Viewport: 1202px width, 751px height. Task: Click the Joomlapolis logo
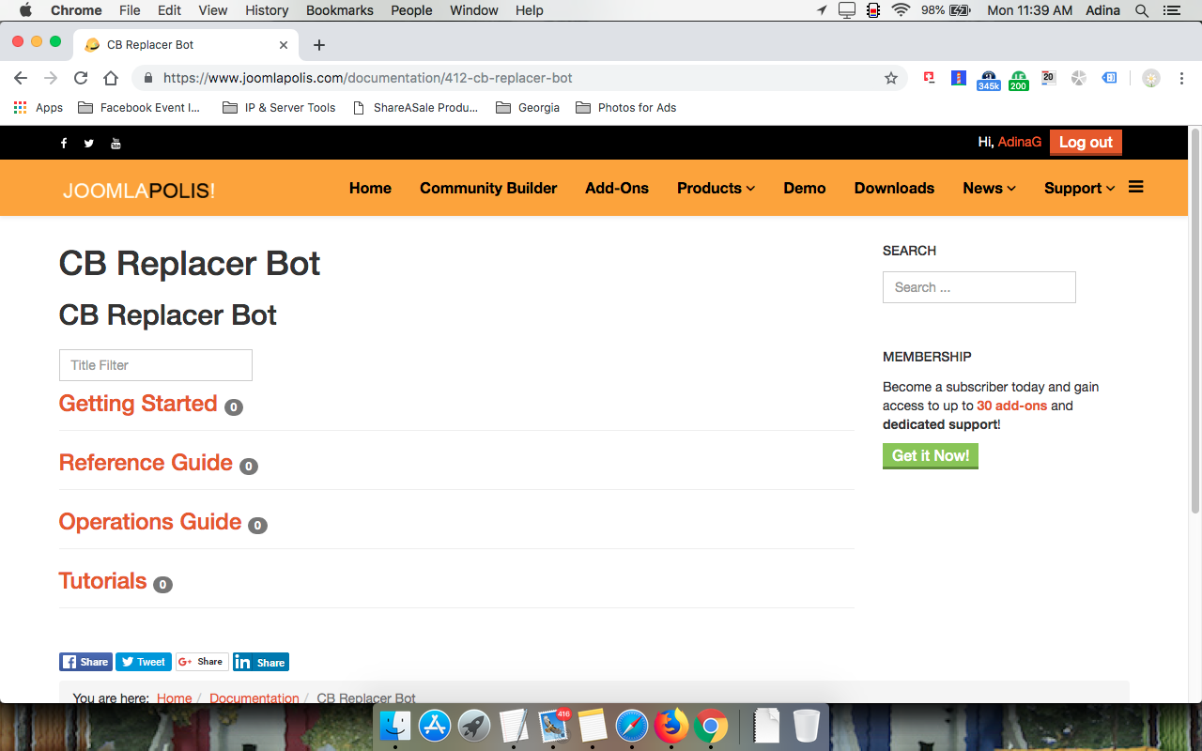(139, 191)
